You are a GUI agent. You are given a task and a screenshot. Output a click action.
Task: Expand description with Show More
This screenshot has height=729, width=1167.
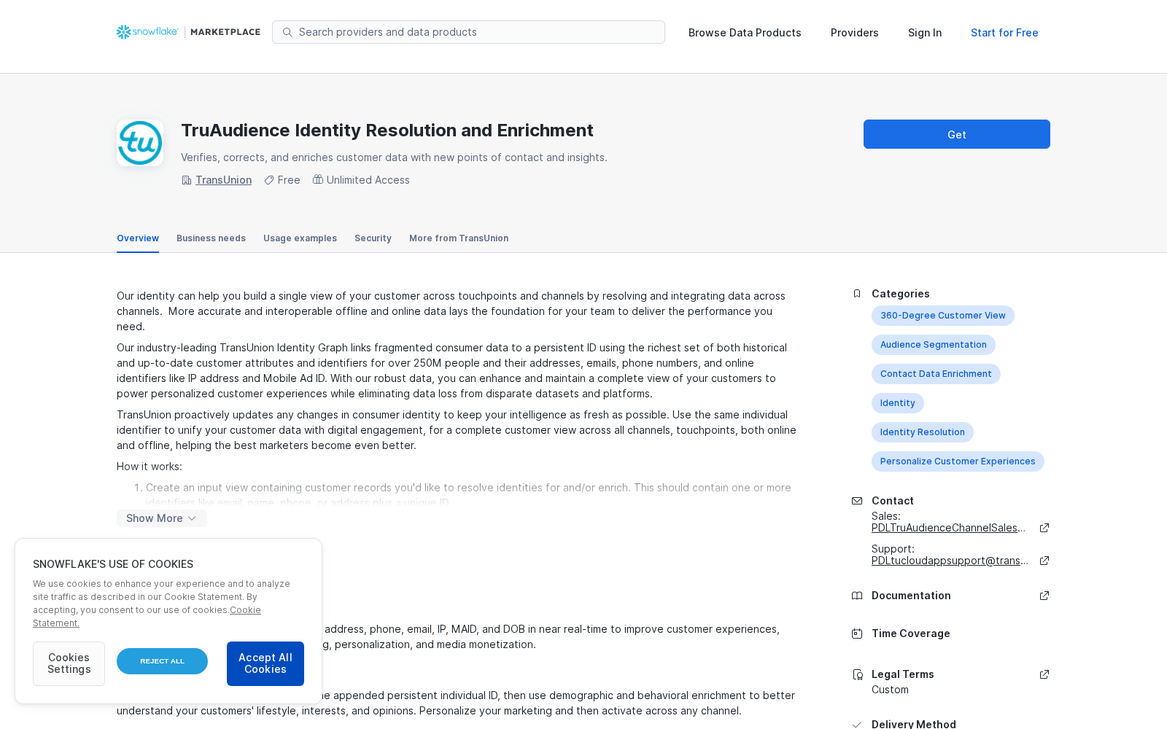pos(162,518)
